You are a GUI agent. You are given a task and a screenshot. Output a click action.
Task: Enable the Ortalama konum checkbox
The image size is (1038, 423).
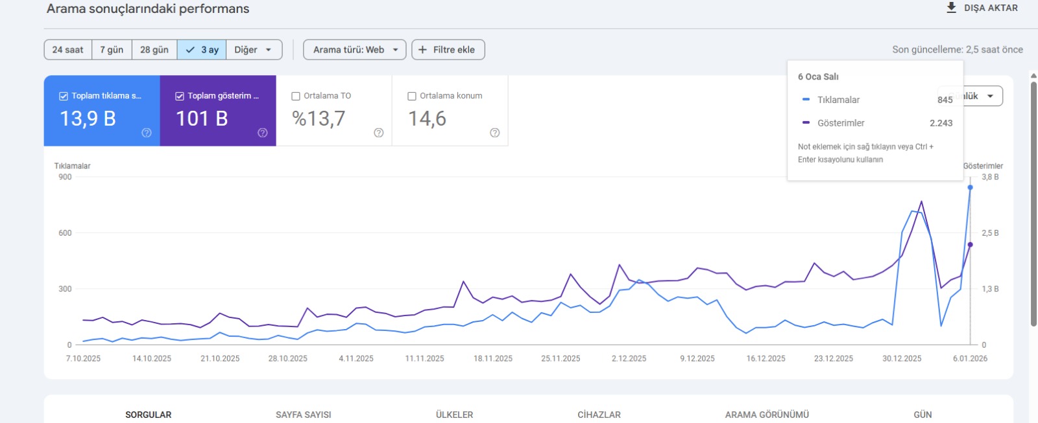click(412, 96)
